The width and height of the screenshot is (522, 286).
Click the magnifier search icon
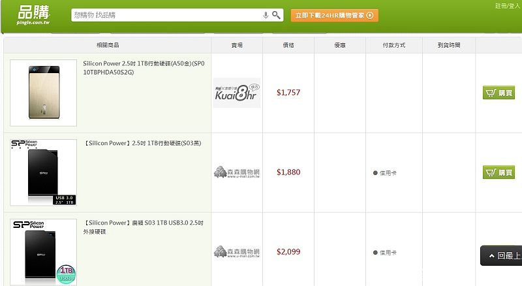point(276,15)
